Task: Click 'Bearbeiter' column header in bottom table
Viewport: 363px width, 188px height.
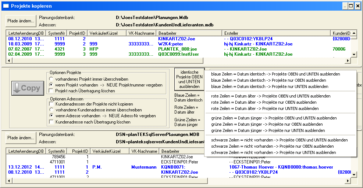Action: click(x=170, y=151)
